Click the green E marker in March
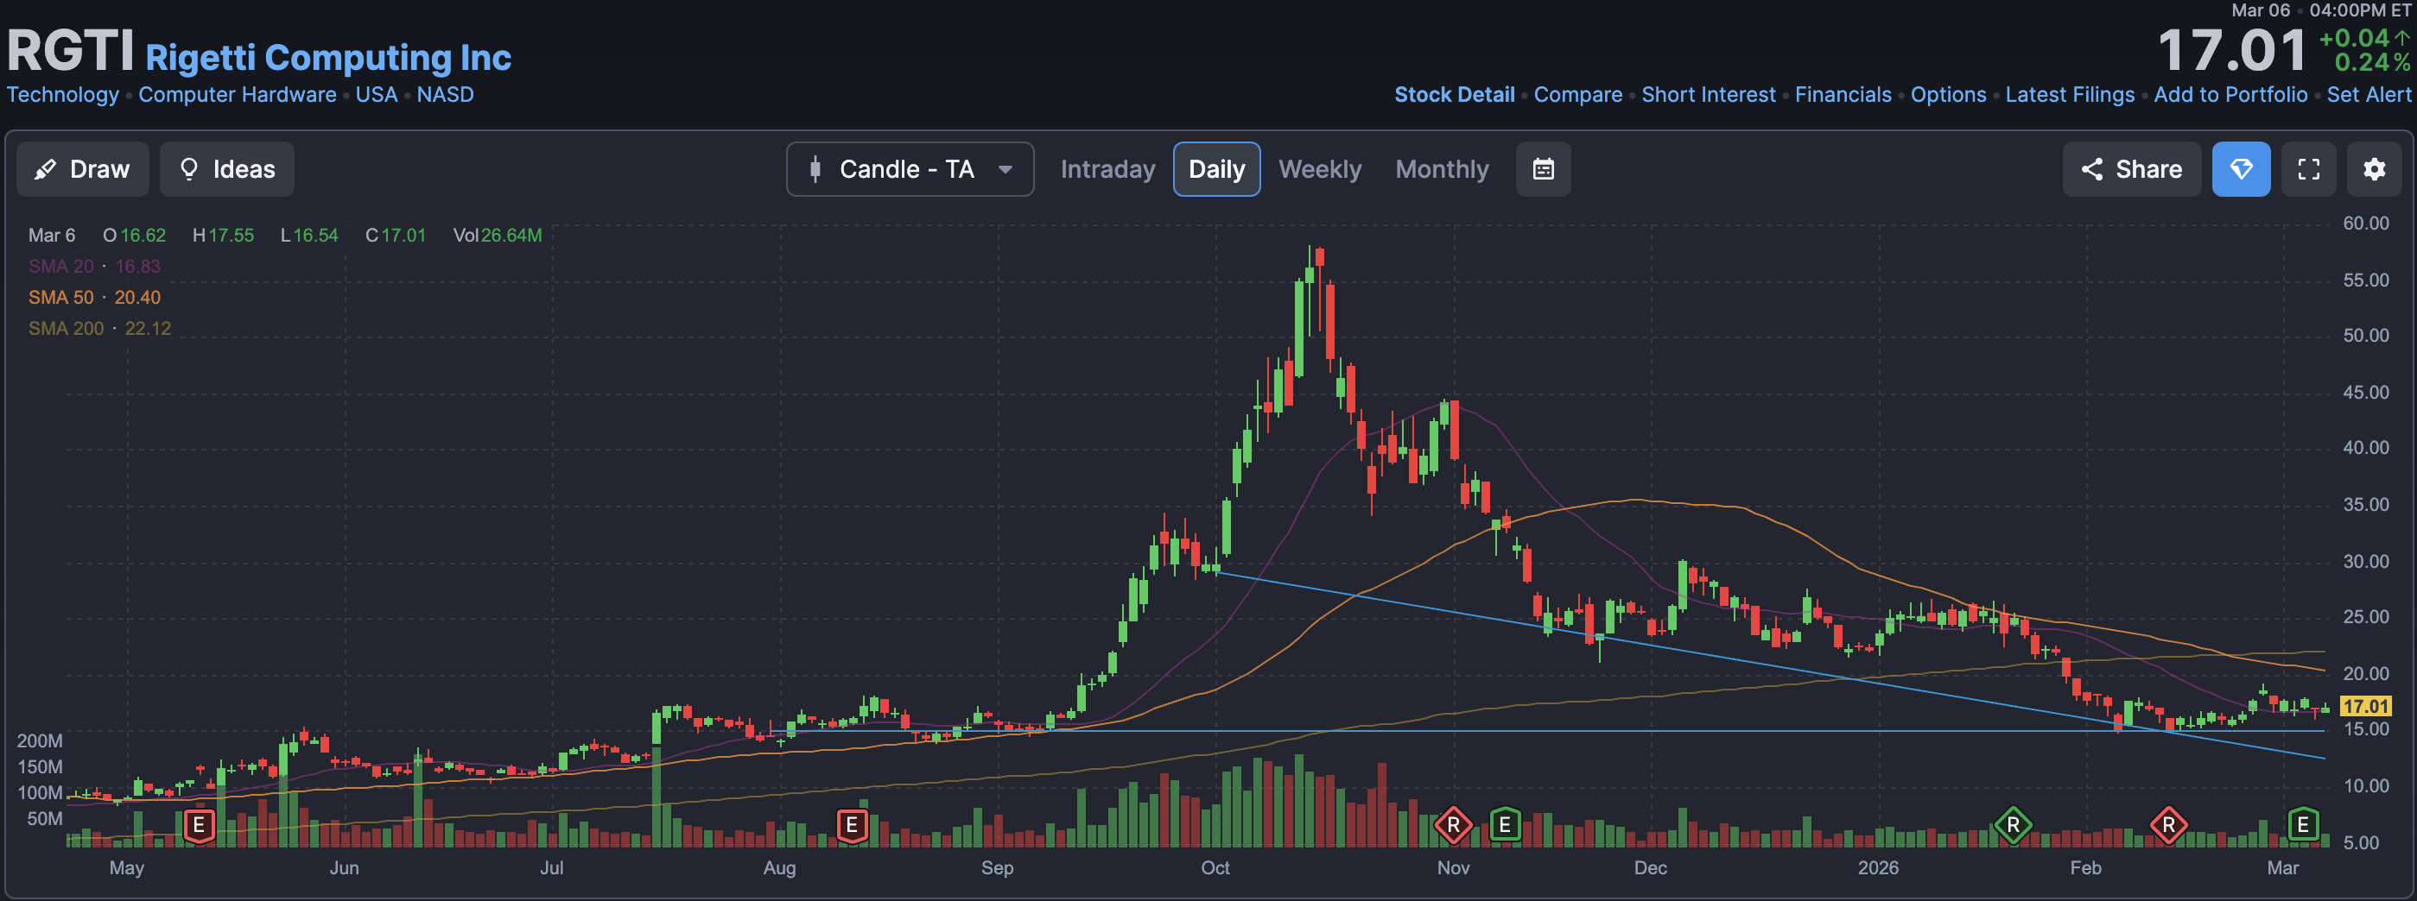Image resolution: width=2417 pixels, height=901 pixels. click(2302, 825)
